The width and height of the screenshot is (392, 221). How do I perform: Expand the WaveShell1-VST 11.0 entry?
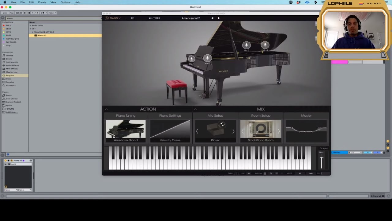32,32
